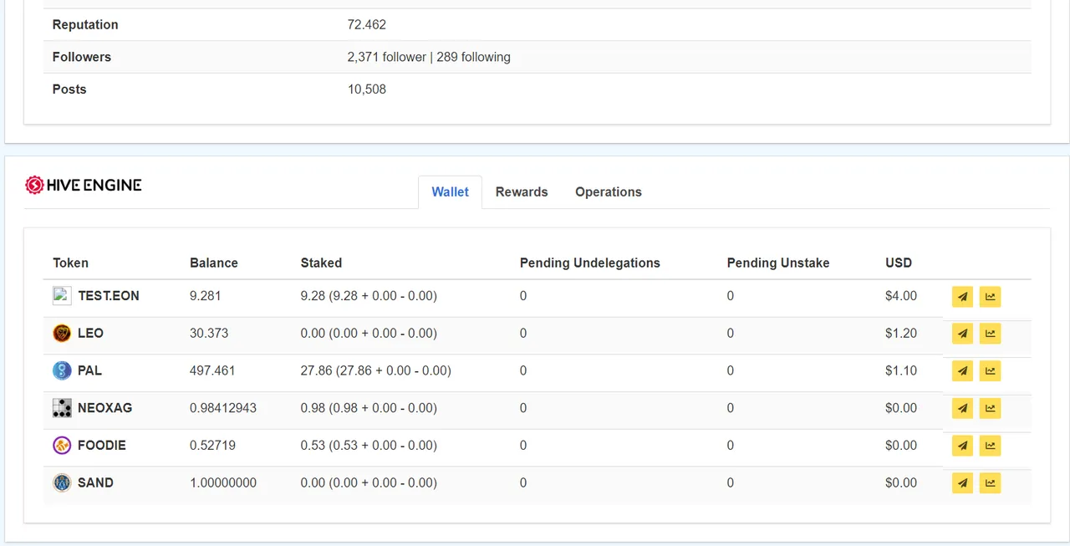Screen dimensions: 1070x546
Task: Click the FOODIE token name
Action: click(102, 446)
